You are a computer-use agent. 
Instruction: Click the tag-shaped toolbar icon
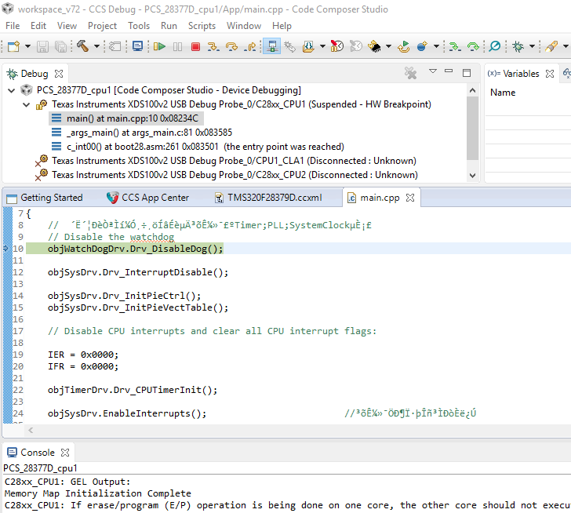coord(115,46)
